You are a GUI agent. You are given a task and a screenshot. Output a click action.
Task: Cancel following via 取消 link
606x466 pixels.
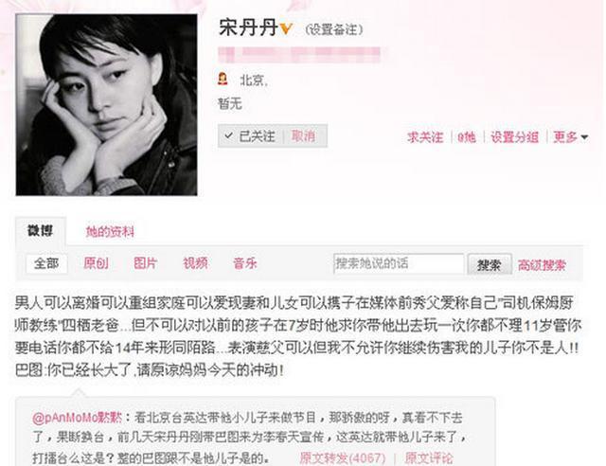tap(303, 136)
